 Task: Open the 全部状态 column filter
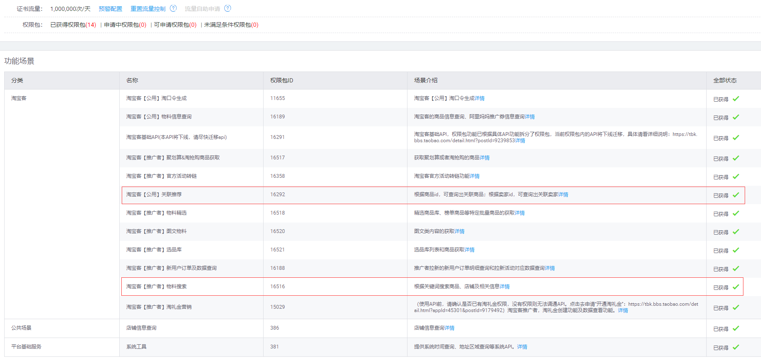tap(725, 80)
